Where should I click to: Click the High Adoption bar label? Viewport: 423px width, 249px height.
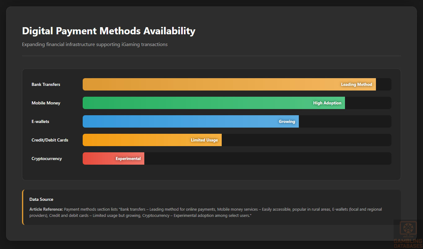click(327, 103)
